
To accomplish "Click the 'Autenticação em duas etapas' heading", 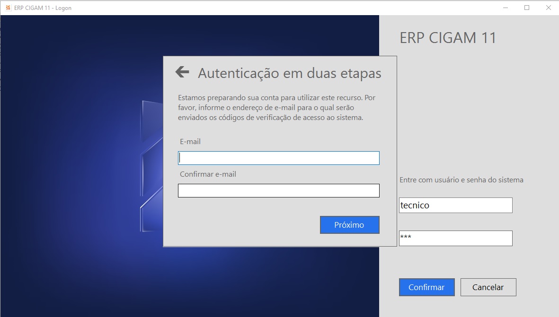I will [290, 73].
